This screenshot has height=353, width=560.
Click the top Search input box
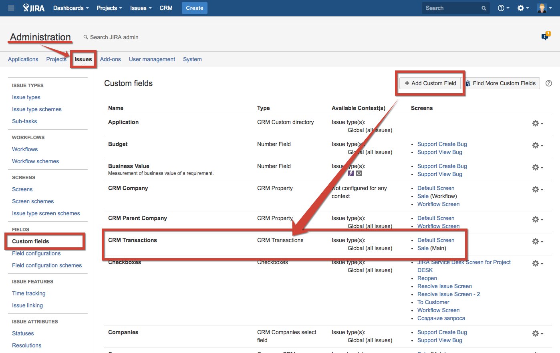(452, 8)
